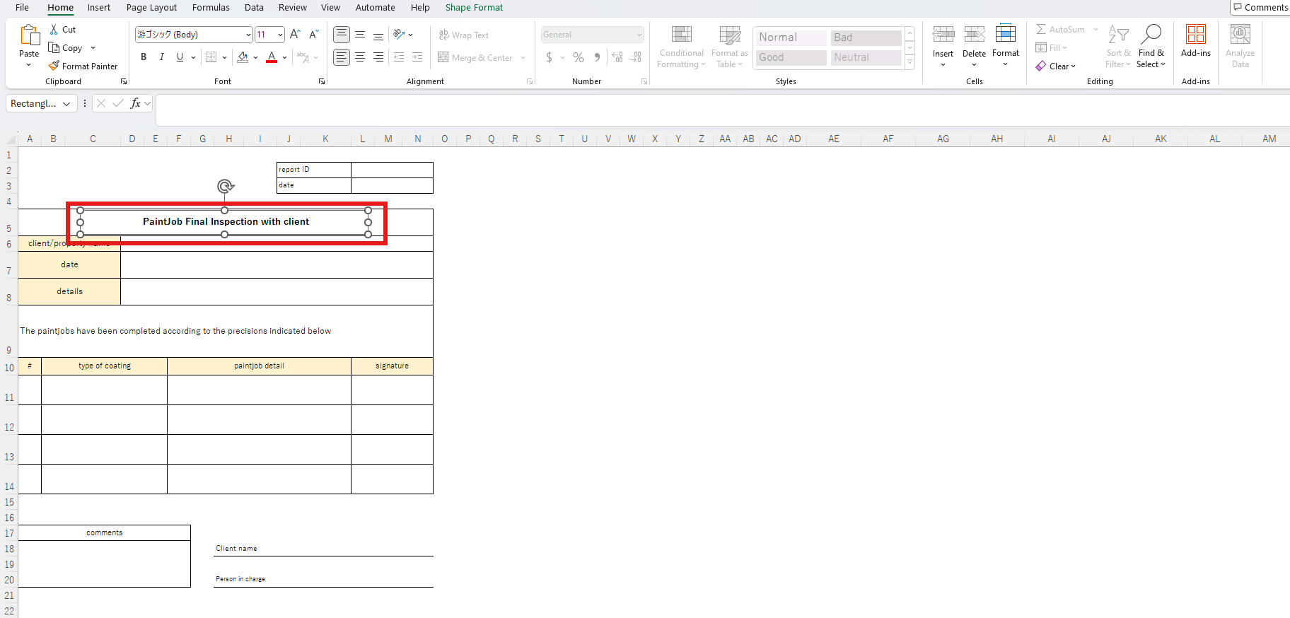Open the font name dropdown

coord(248,35)
